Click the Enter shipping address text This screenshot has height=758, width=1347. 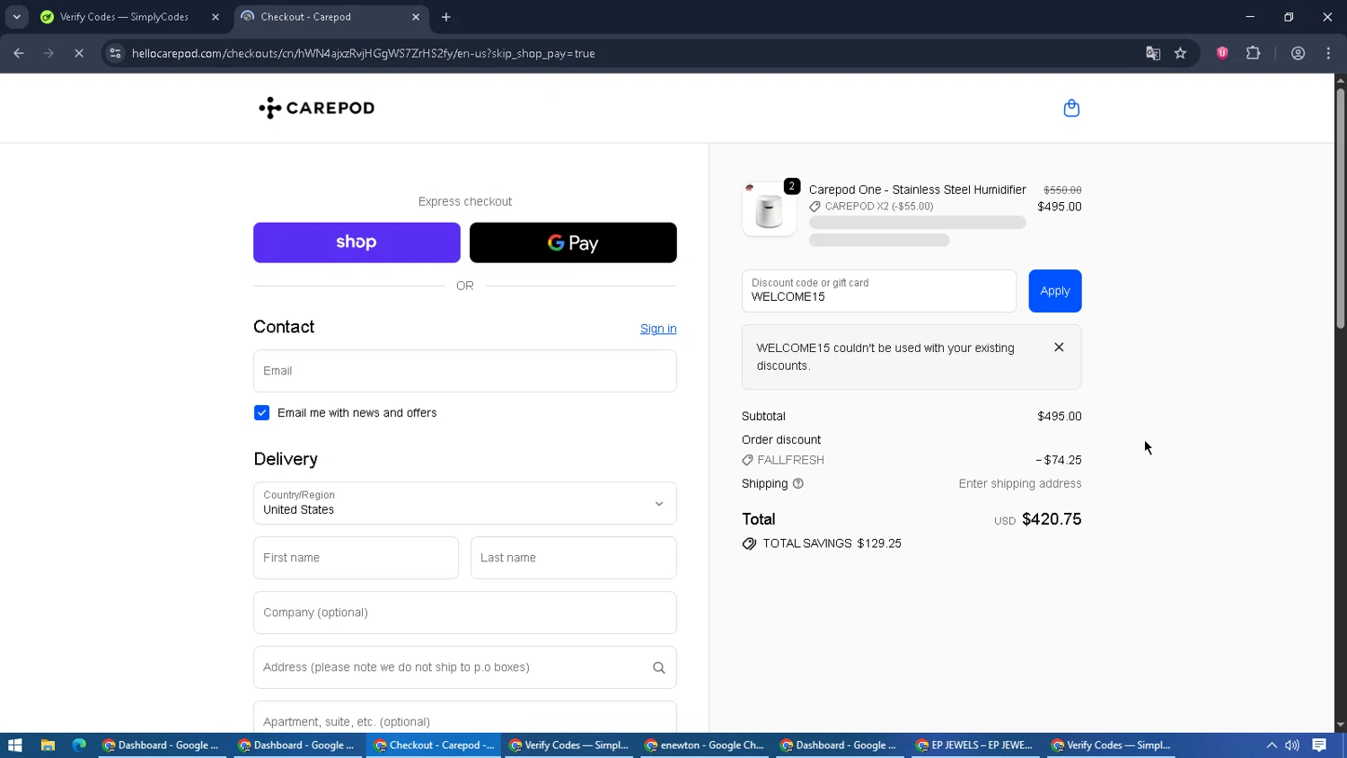click(x=1020, y=483)
